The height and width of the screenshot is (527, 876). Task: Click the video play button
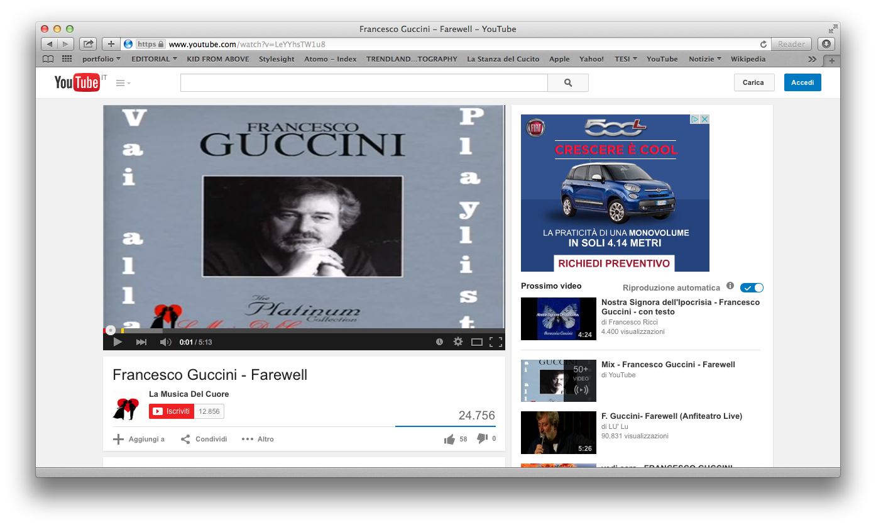(x=118, y=342)
